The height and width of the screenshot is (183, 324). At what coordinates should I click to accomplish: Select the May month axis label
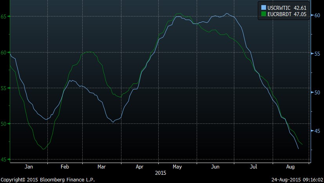tap(177, 167)
